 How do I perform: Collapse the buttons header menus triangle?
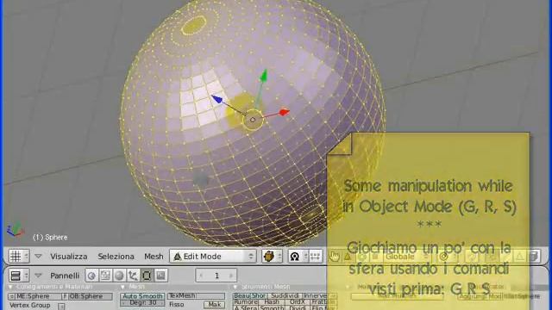[38, 276]
